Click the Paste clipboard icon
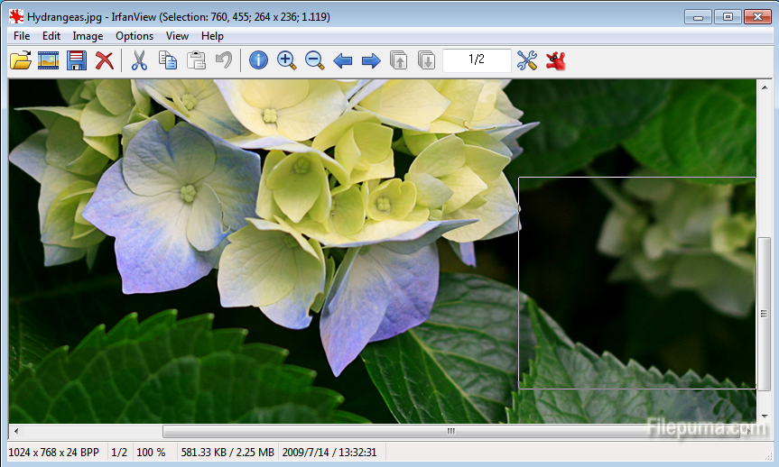The image size is (779, 467). click(195, 60)
